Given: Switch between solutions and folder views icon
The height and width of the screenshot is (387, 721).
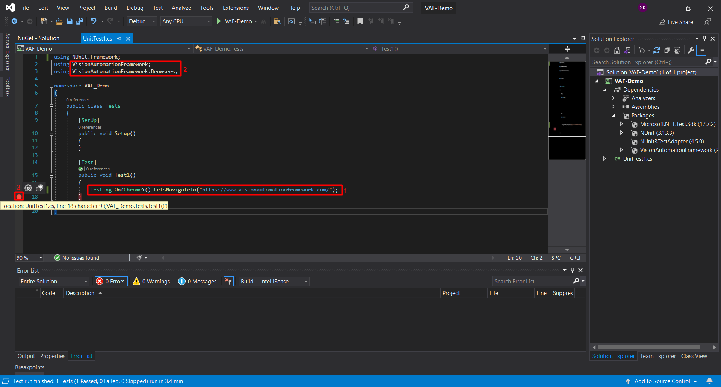Looking at the screenshot, I should click(627, 50).
